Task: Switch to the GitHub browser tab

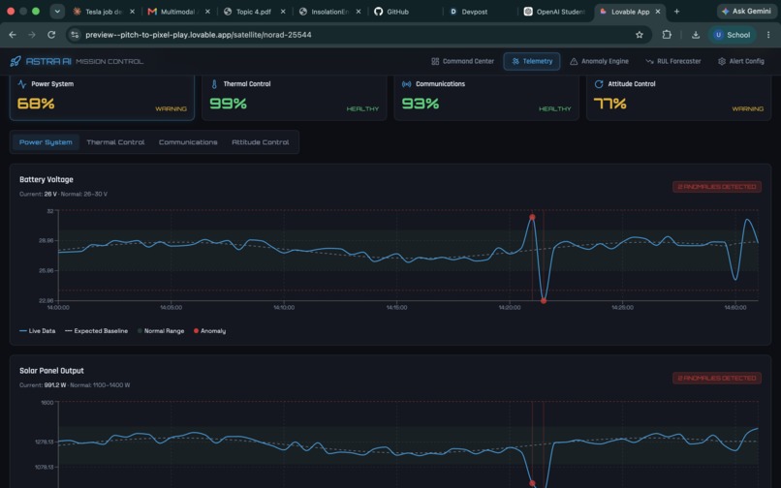Action: pos(404,12)
